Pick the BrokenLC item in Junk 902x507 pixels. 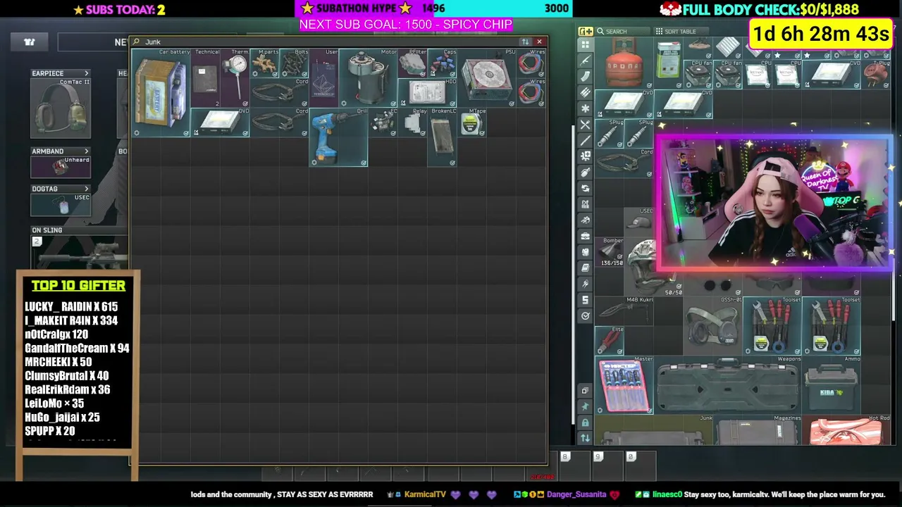pyautogui.click(x=442, y=137)
